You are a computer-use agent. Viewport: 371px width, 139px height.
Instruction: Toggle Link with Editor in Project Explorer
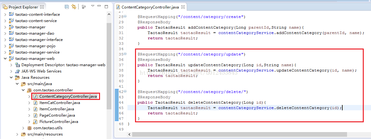tap(74, 7)
